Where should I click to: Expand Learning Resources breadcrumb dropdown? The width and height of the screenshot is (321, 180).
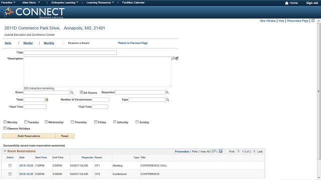tap(100, 2)
